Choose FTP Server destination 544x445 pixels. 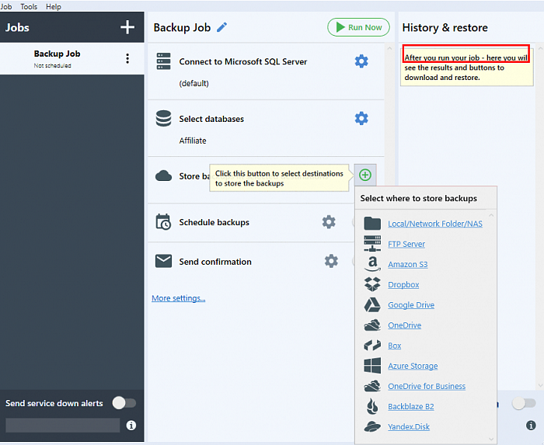click(406, 244)
